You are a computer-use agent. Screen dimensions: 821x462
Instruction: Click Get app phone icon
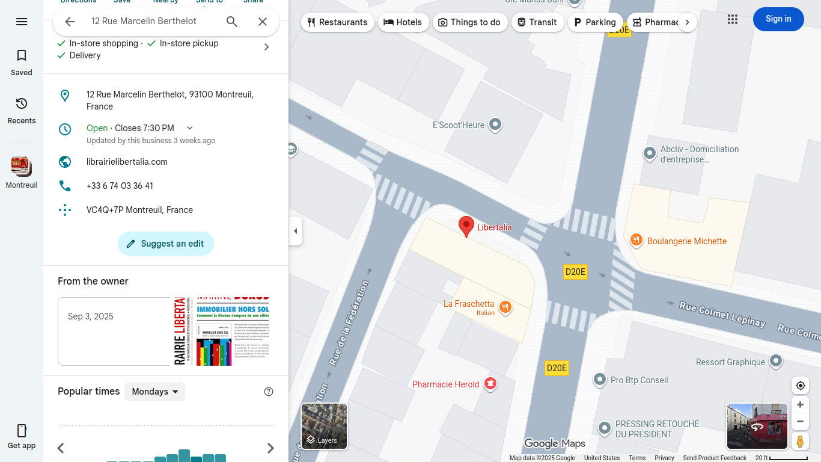coord(22,431)
